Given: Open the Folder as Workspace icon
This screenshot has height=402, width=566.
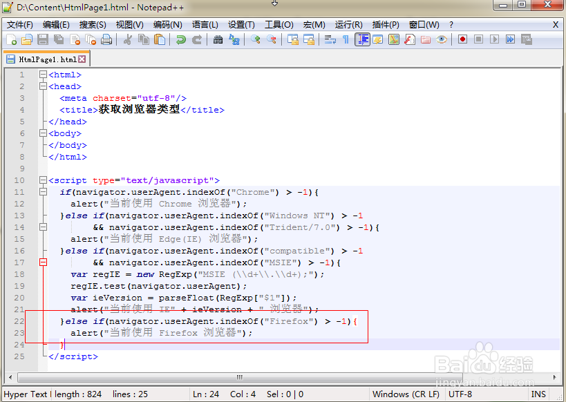Looking at the screenshot, I should 426,39.
